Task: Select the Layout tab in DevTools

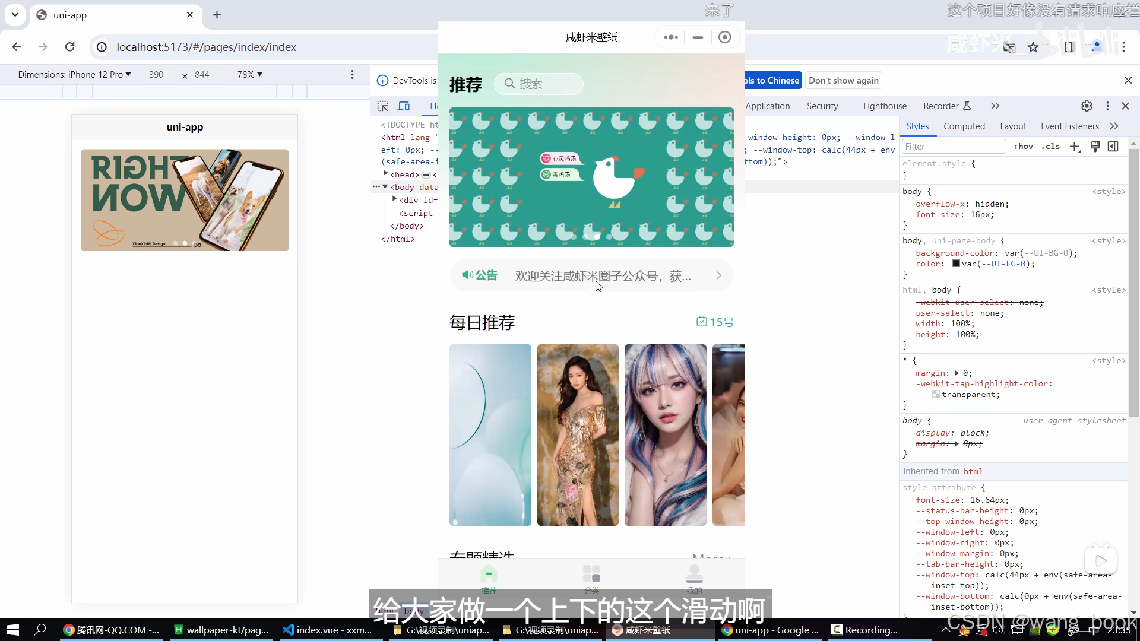Action: [x=1013, y=125]
